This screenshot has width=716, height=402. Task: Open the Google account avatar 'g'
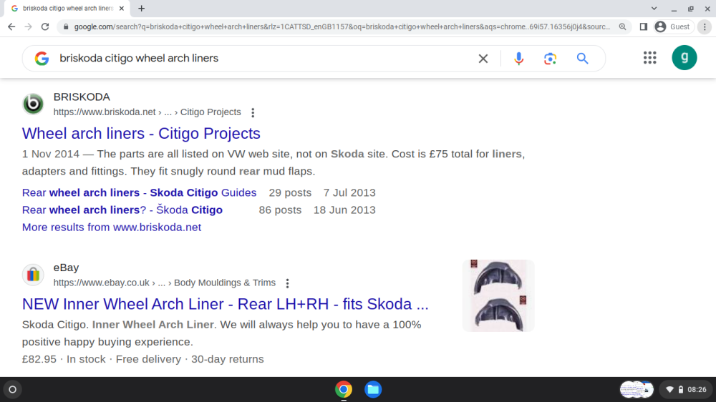(x=684, y=57)
